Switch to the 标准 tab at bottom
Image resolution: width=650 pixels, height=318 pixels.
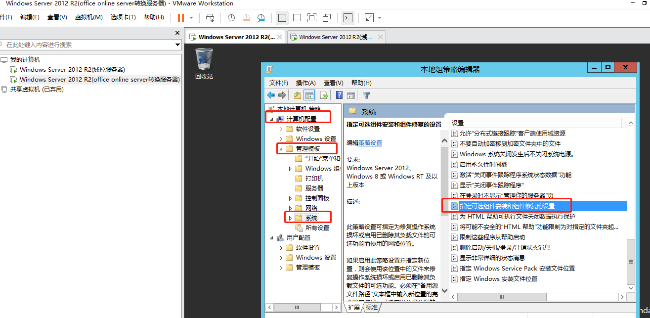371,308
